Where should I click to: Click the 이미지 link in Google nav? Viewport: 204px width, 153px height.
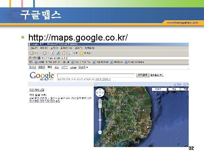pos(42,67)
